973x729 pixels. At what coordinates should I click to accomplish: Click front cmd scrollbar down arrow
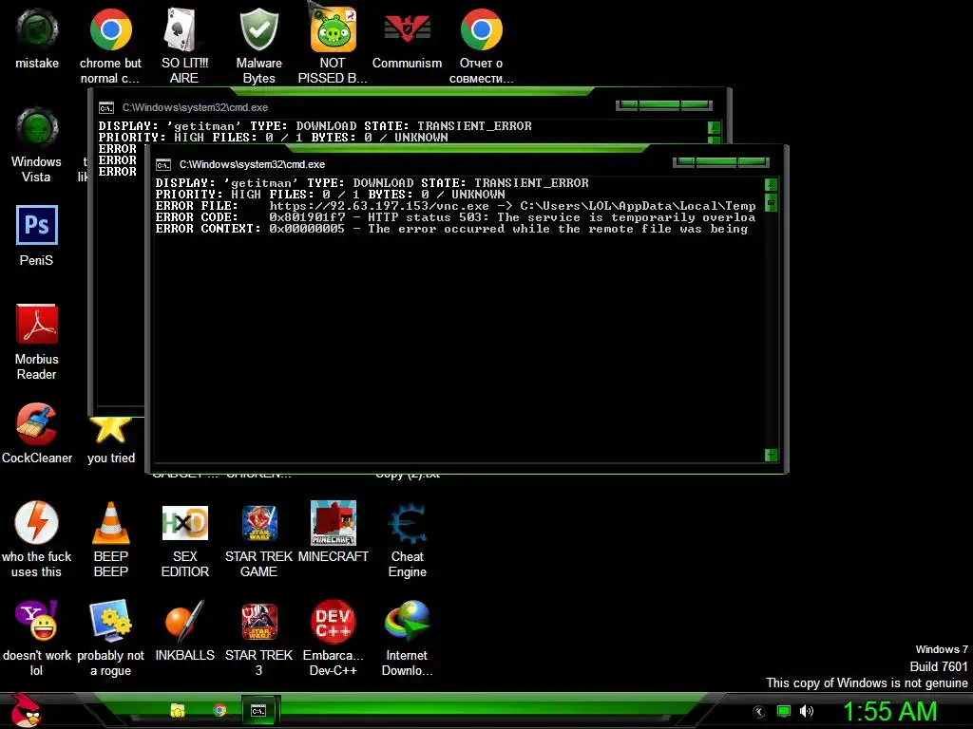tap(771, 455)
